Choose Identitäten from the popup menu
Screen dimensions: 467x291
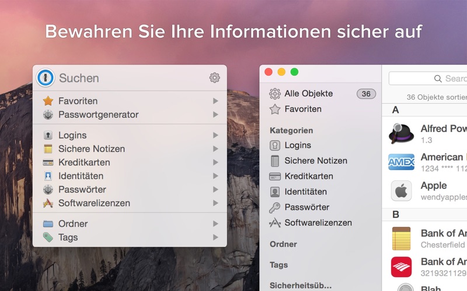[81, 176]
